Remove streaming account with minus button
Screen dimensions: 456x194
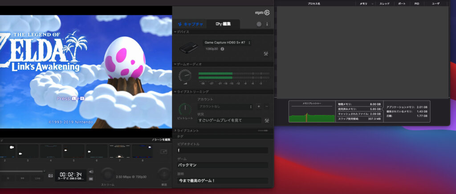[267, 107]
